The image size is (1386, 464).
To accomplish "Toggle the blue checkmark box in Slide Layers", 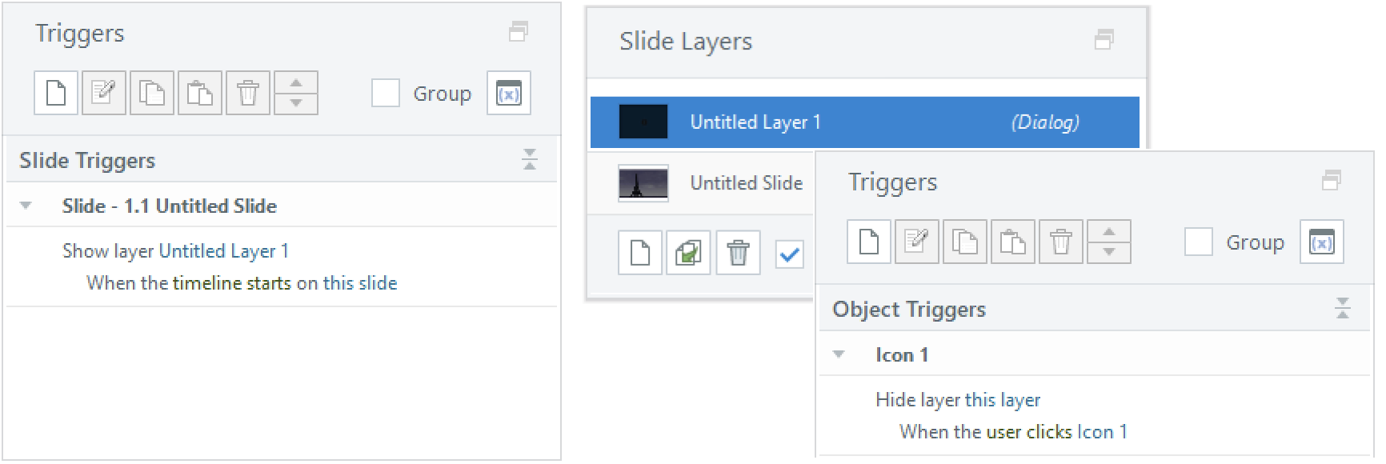I will pyautogui.click(x=790, y=254).
